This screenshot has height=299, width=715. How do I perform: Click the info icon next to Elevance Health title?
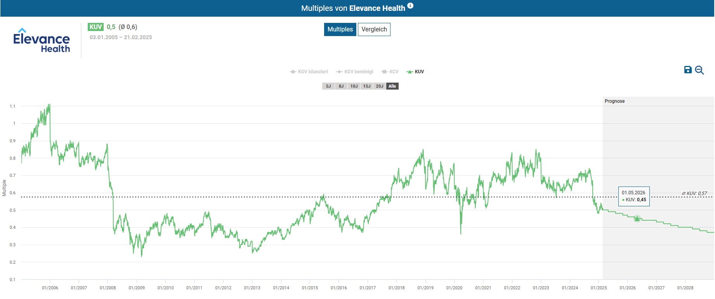(x=410, y=6)
